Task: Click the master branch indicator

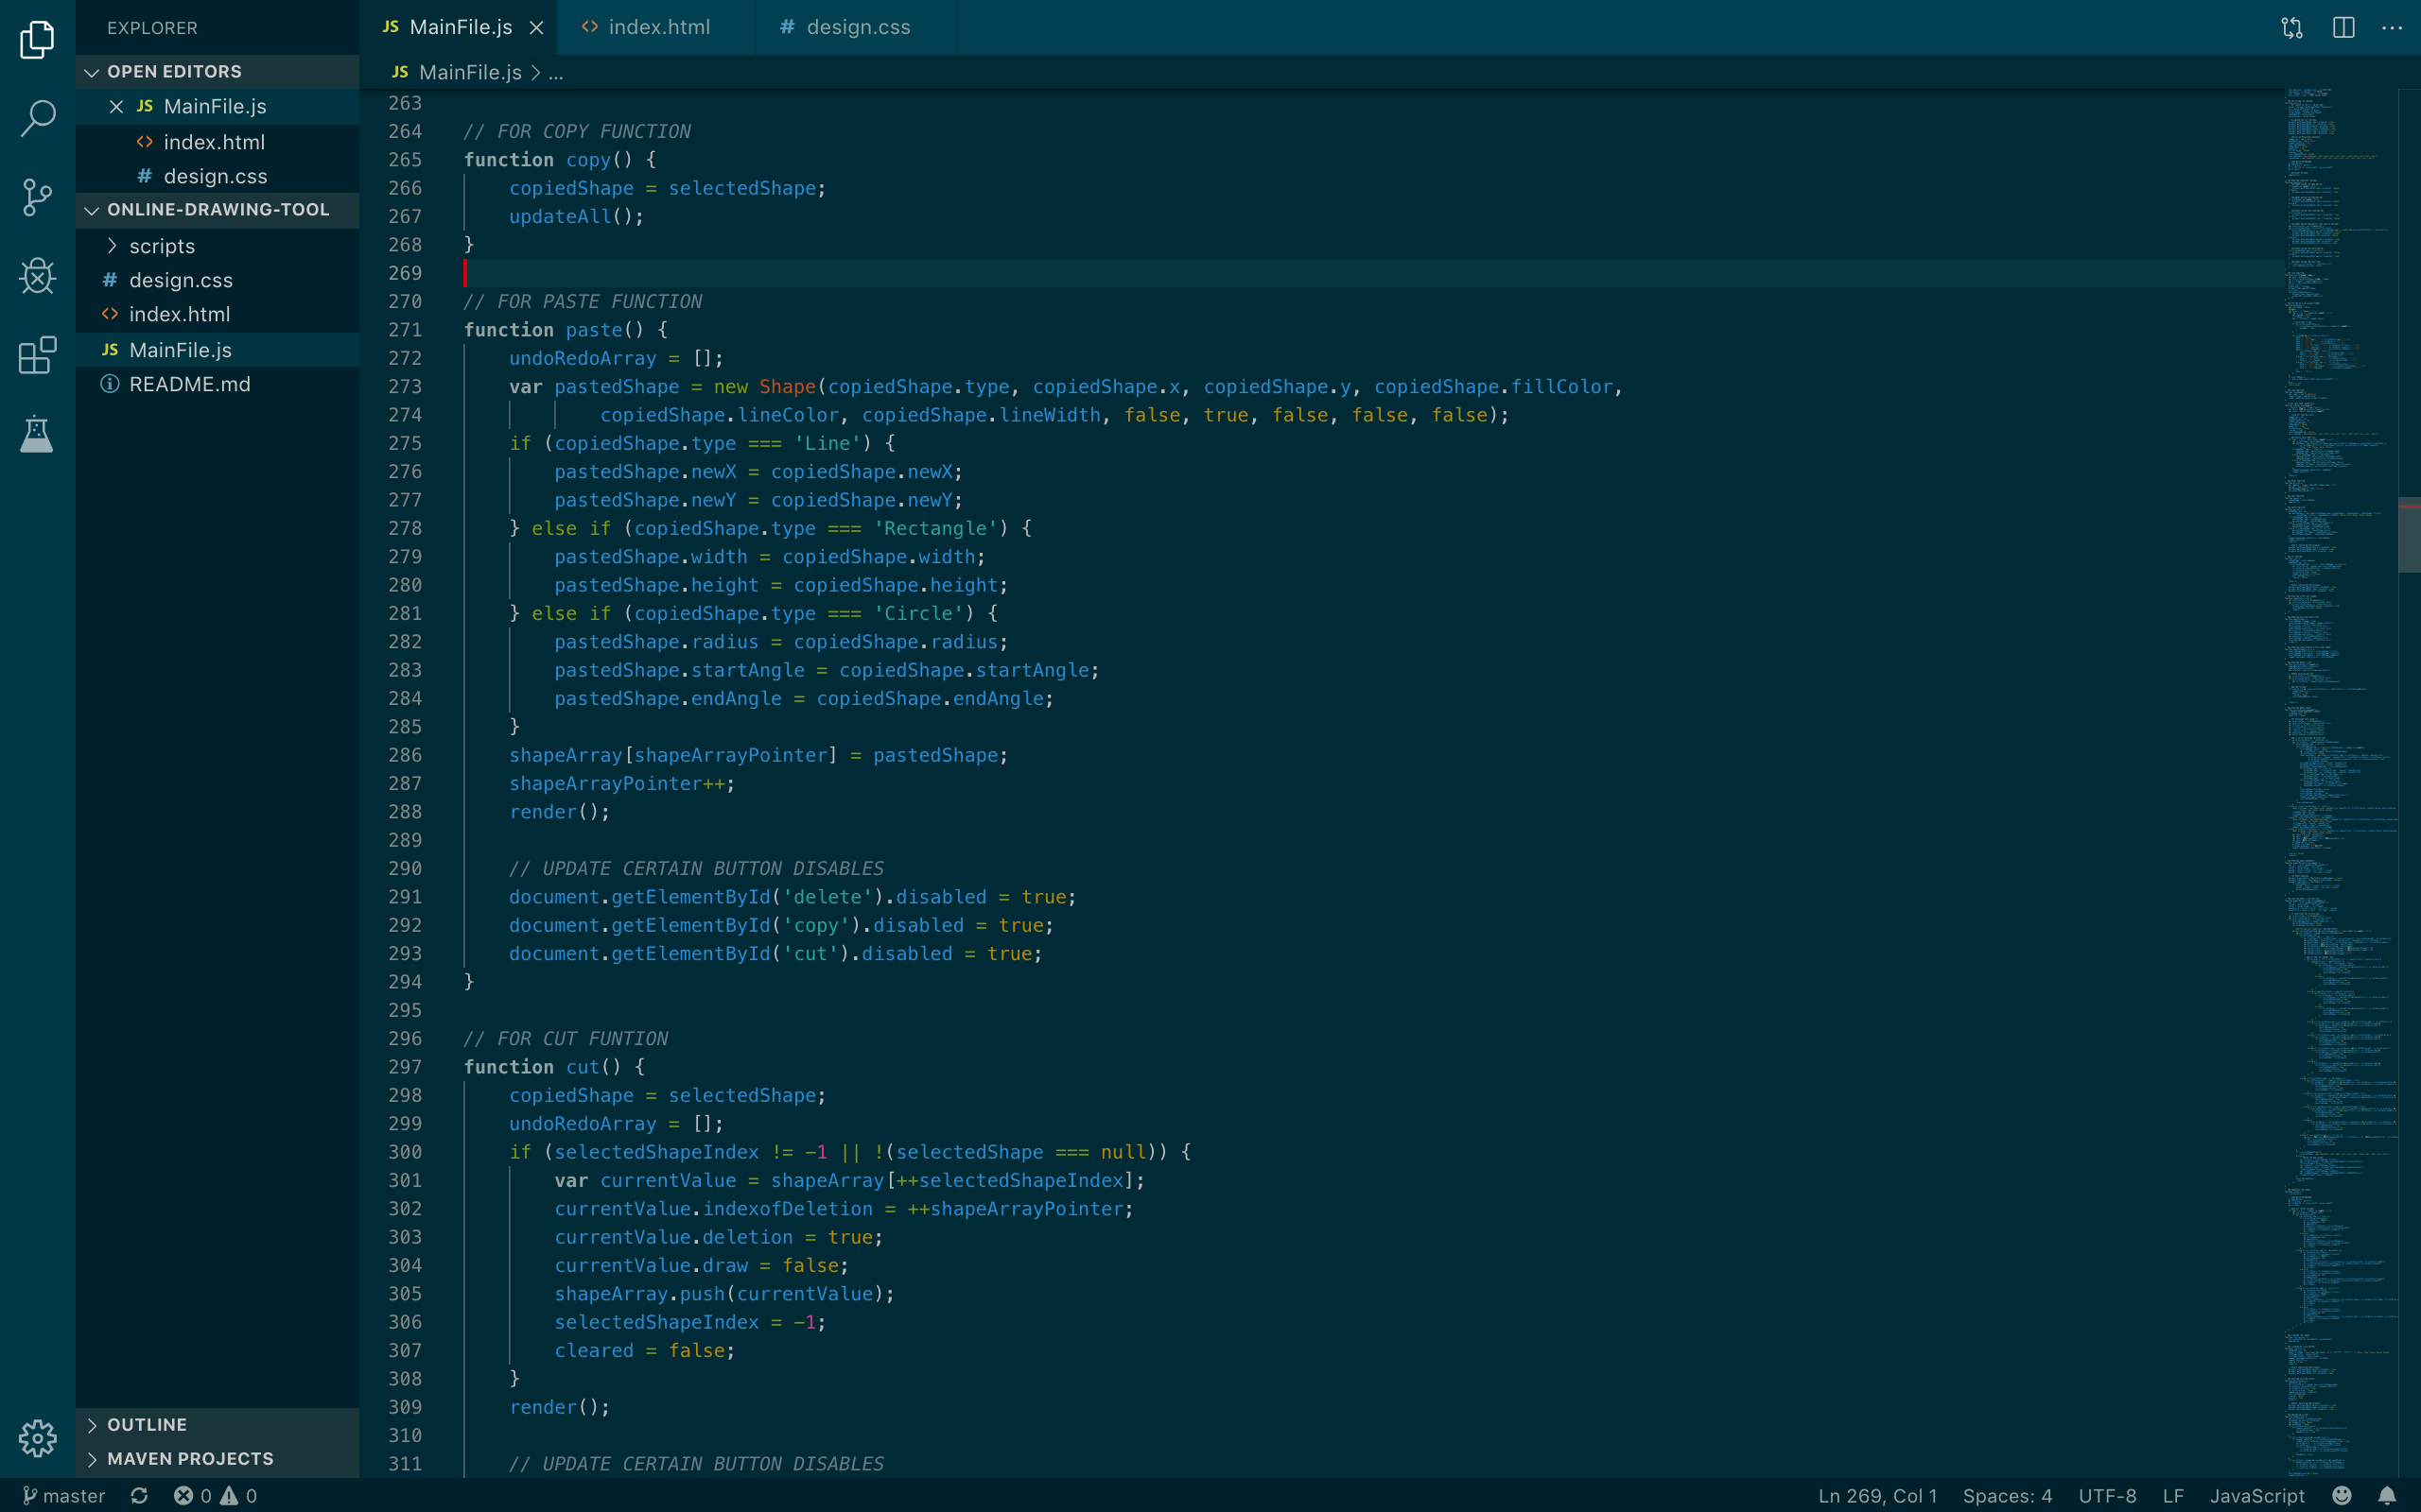Action: coord(64,1495)
